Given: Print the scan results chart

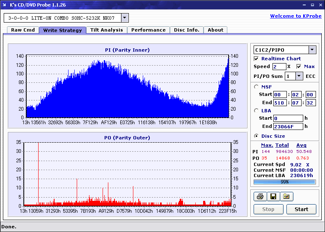Looking at the screenshot, I should tap(260, 197).
